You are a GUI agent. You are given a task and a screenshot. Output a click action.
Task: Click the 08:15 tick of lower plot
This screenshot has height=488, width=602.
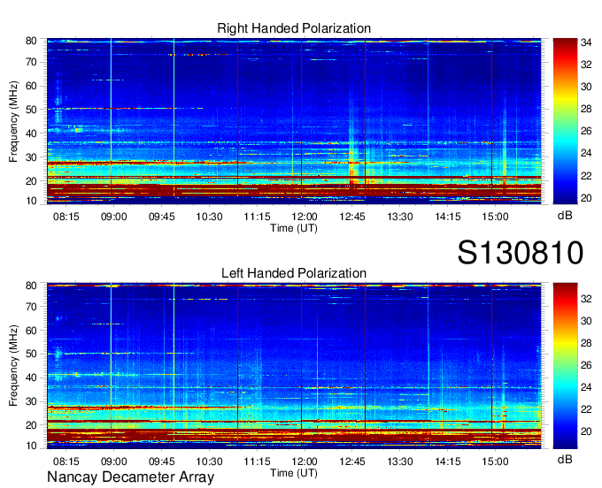(66, 461)
